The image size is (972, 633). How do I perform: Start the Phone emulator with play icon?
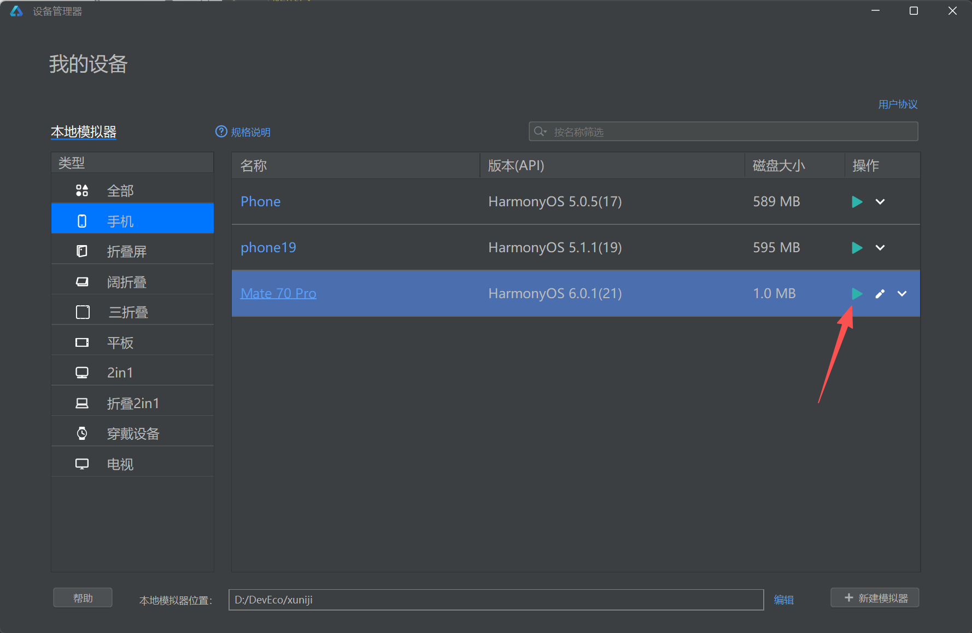click(857, 202)
